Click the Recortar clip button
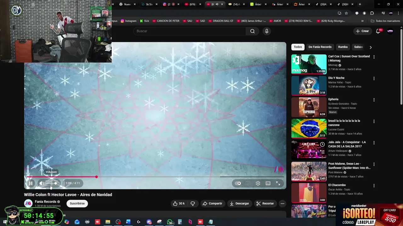Image resolution: width=403 pixels, height=226 pixels. [x=265, y=203]
